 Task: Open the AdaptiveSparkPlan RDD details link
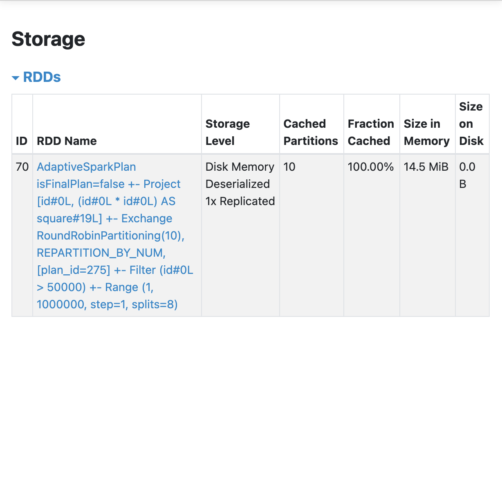[x=86, y=167]
